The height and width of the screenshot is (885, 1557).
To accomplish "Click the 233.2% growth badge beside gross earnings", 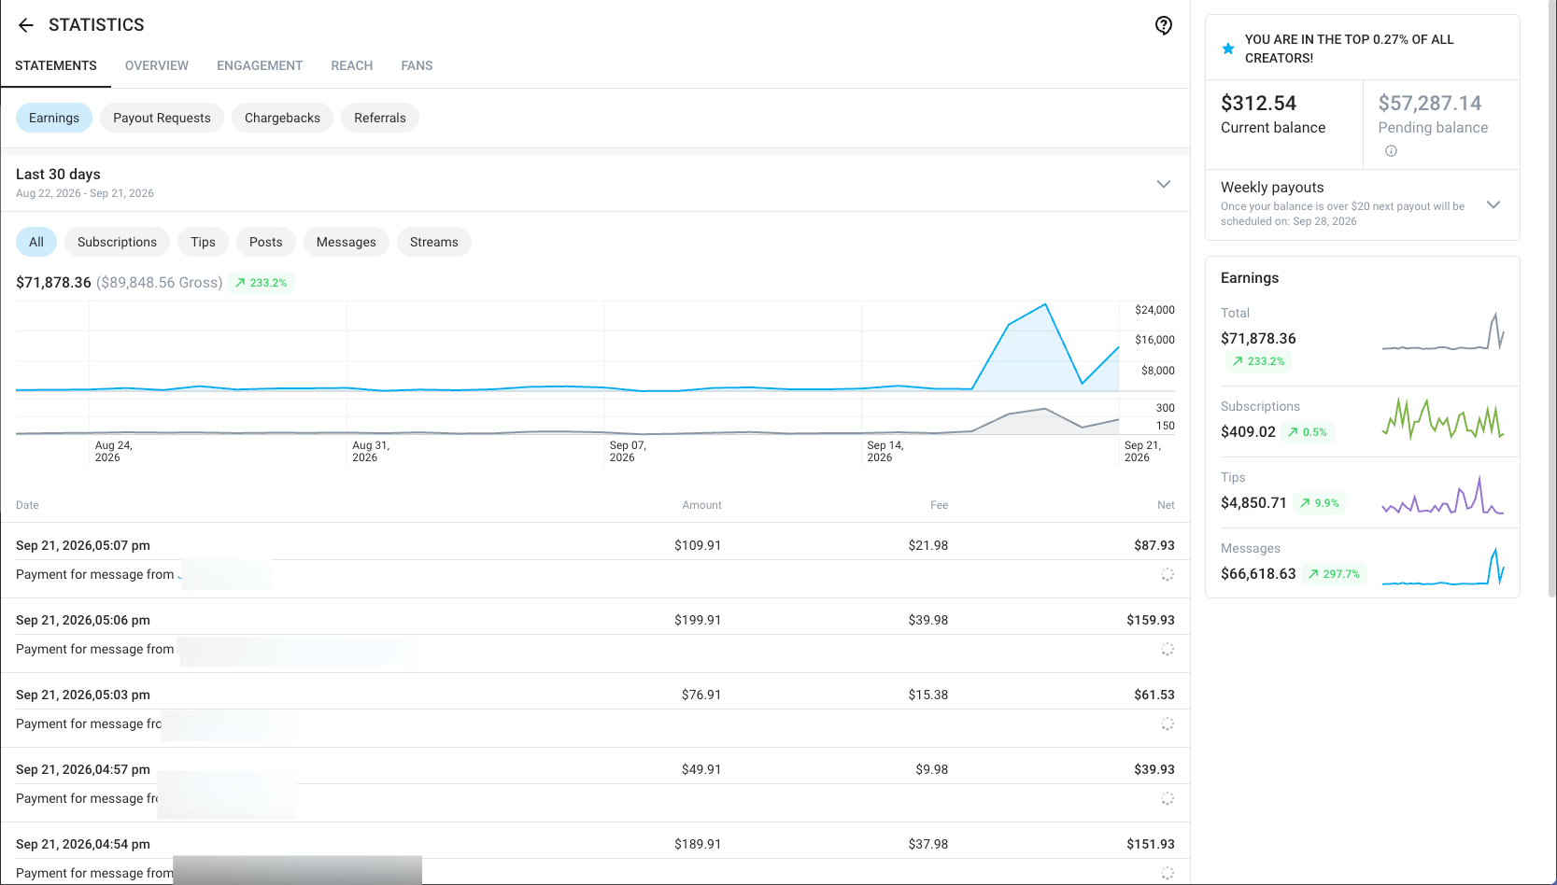I will (x=262, y=283).
